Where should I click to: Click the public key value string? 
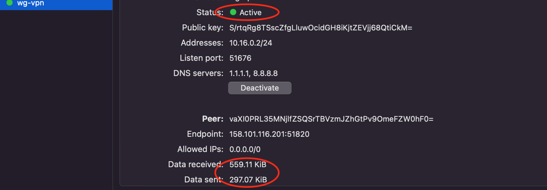321,28
